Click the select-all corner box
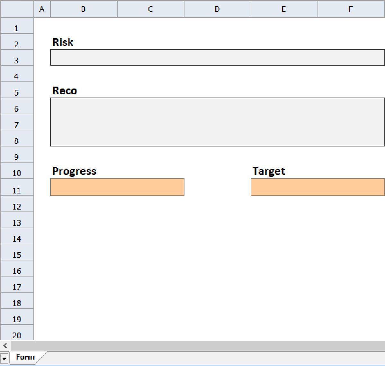The image size is (385, 366). (17, 9)
